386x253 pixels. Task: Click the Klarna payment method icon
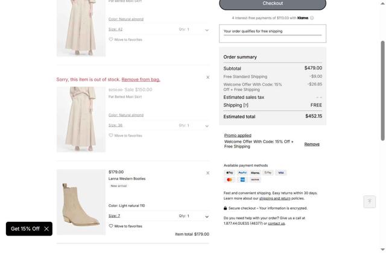(x=255, y=173)
